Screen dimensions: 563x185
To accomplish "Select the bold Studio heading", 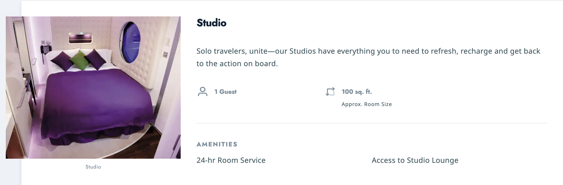I will click(x=212, y=23).
